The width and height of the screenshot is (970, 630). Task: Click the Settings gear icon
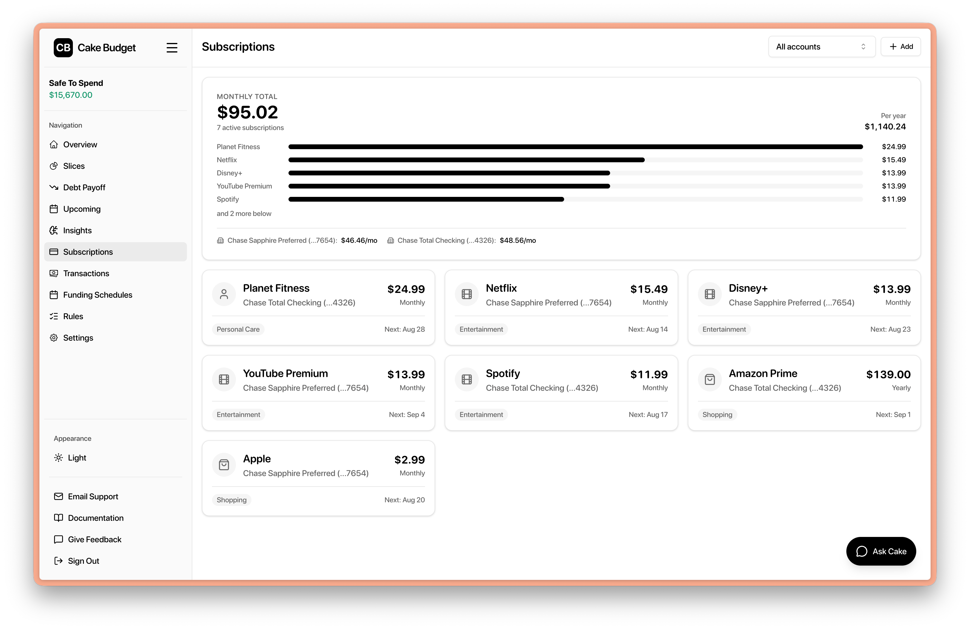point(54,338)
